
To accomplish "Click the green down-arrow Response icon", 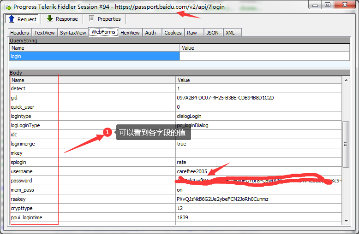I will pos(50,18).
